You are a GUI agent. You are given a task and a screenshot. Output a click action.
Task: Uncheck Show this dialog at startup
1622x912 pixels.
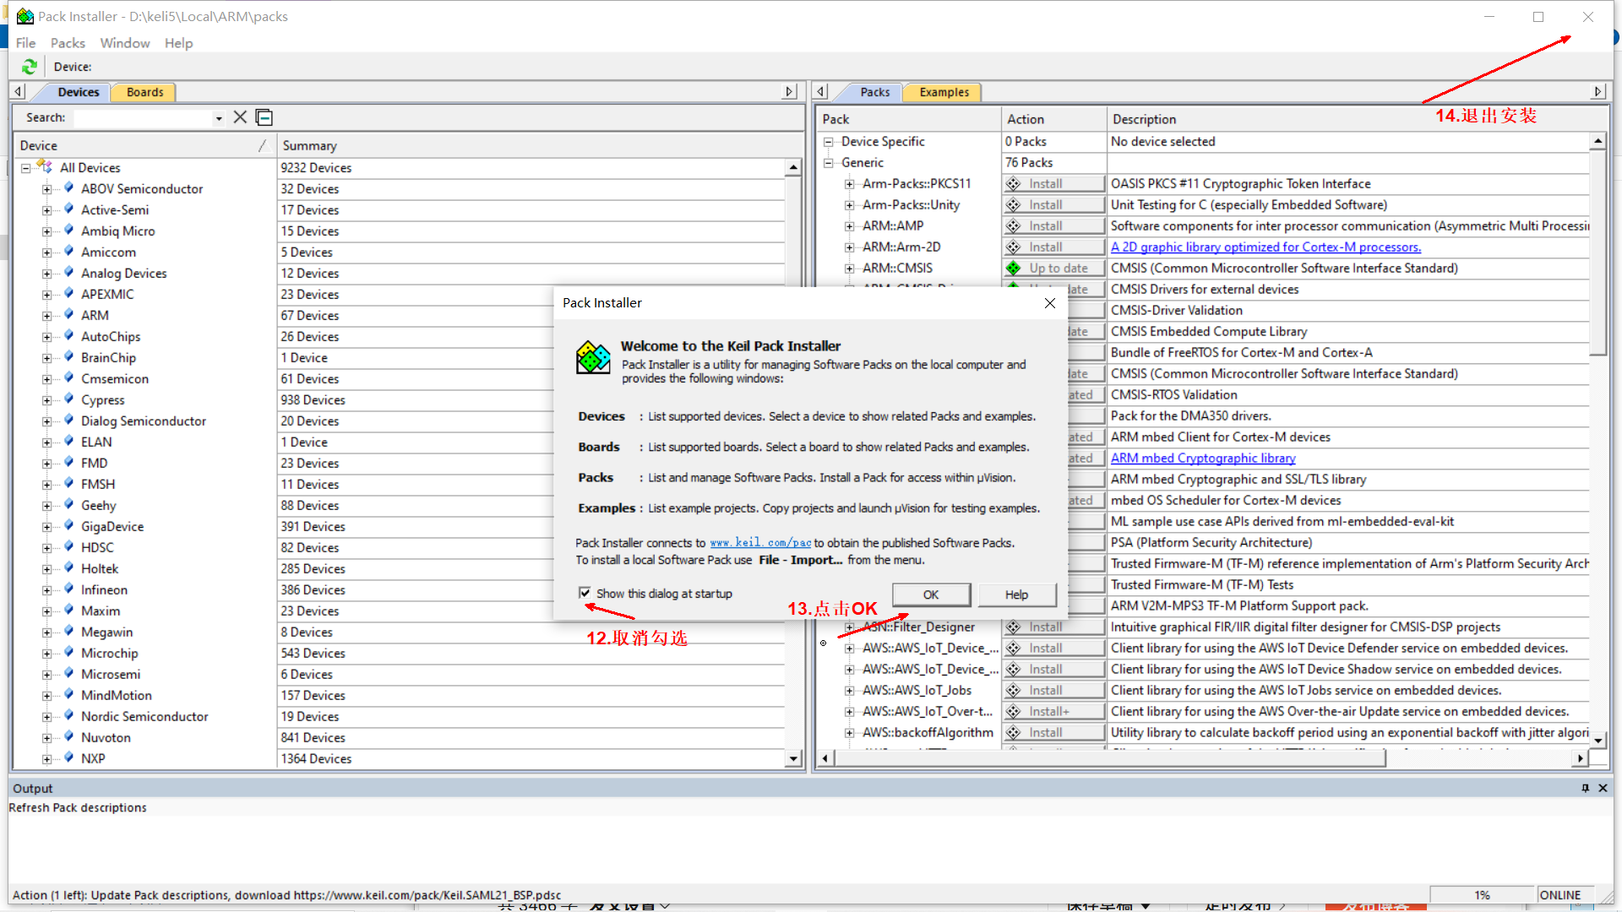point(585,593)
